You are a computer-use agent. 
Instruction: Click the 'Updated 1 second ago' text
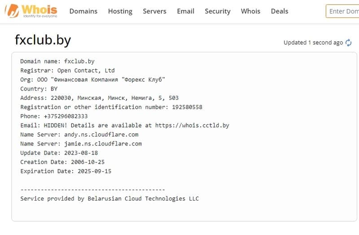pos(313,43)
